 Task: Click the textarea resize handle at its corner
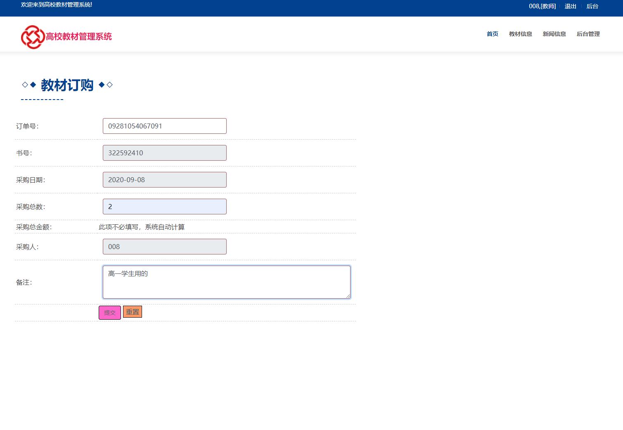(348, 297)
